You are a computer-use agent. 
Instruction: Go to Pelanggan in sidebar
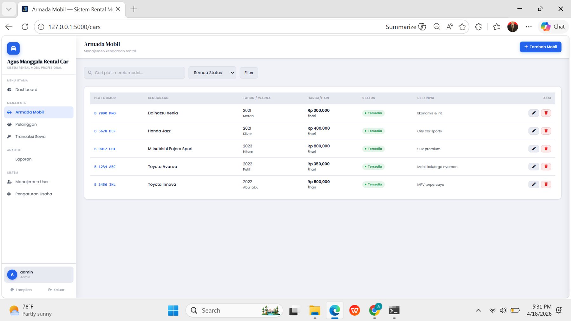point(26,125)
